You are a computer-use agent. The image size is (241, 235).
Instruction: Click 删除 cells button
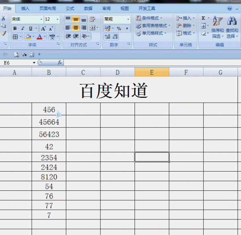pos(185,26)
